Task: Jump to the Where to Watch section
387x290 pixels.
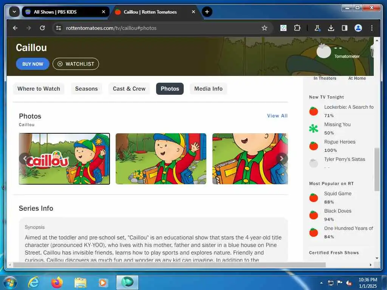Action: [x=39, y=89]
